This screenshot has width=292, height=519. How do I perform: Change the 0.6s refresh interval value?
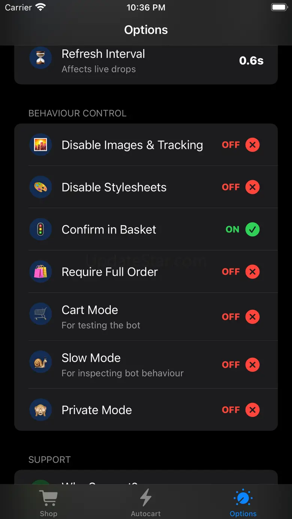pyautogui.click(x=251, y=61)
